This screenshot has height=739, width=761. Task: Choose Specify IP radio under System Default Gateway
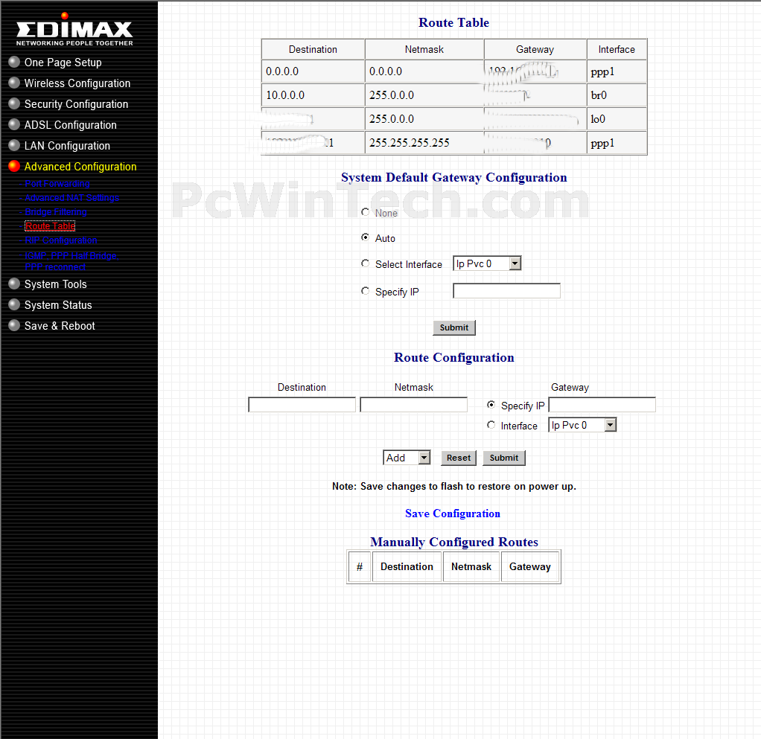coord(366,291)
